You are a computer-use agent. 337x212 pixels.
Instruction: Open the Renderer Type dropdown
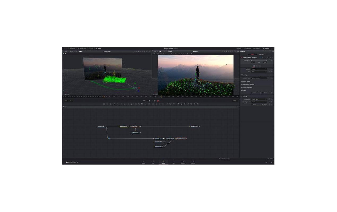point(259,78)
